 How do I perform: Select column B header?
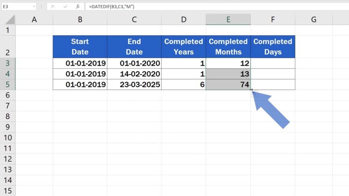80,20
